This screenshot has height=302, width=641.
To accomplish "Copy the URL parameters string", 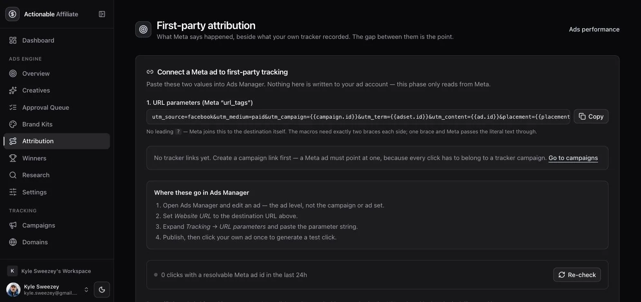I will 591,117.
